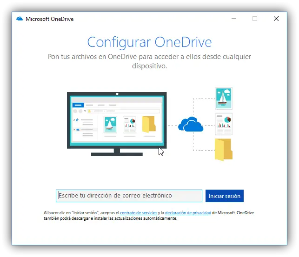This screenshot has width=299, height=257.
Task: Click the blue cloud illustration
Action: coord(191,124)
